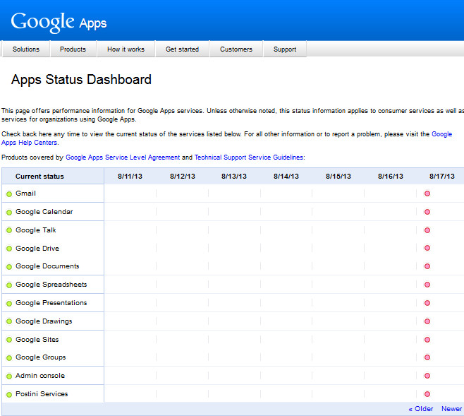464x416 pixels.
Task: Open the red 8/17/13 outage dot for Google Drive
Action: 427,248
